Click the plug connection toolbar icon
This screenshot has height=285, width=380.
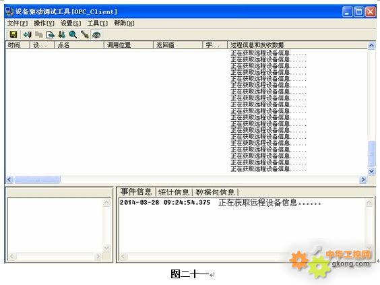(85, 34)
